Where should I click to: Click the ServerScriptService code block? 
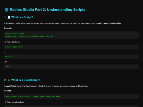click(x=71, y=47)
